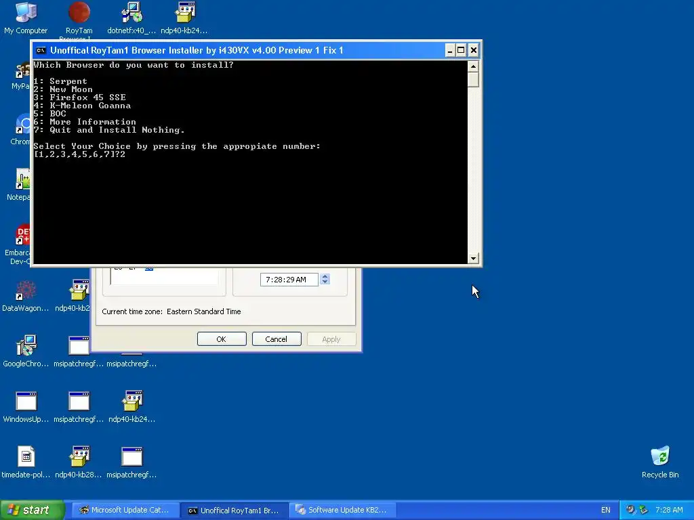
Task: Increase time with the spinner up arrow
Action: 325,276
